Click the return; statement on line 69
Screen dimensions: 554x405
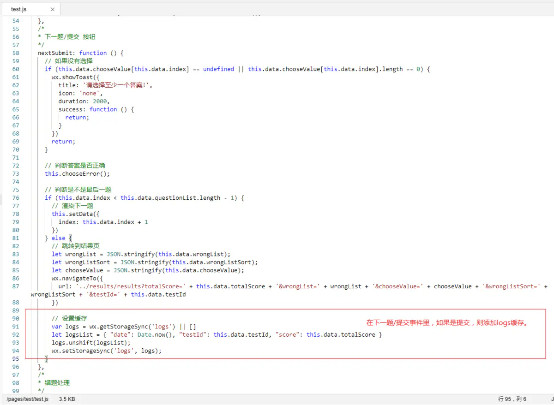tap(63, 142)
